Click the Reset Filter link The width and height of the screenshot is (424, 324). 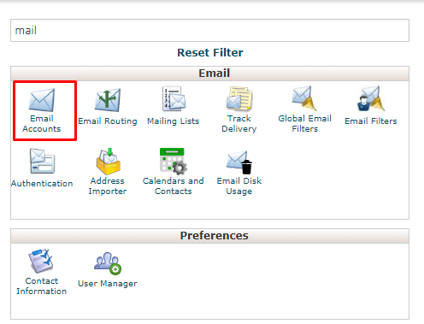click(210, 53)
